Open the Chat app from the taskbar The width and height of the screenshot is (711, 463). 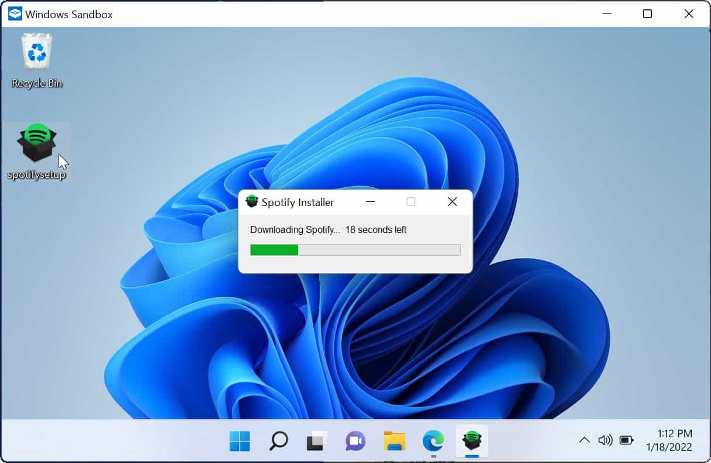click(x=355, y=442)
